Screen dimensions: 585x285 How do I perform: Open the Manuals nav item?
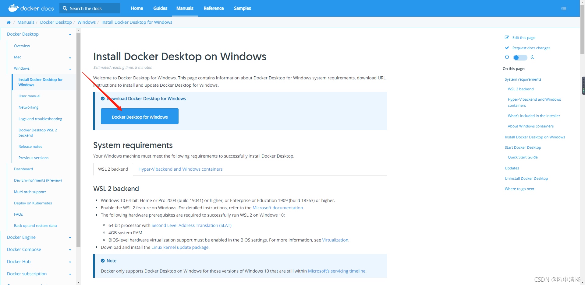tap(185, 8)
